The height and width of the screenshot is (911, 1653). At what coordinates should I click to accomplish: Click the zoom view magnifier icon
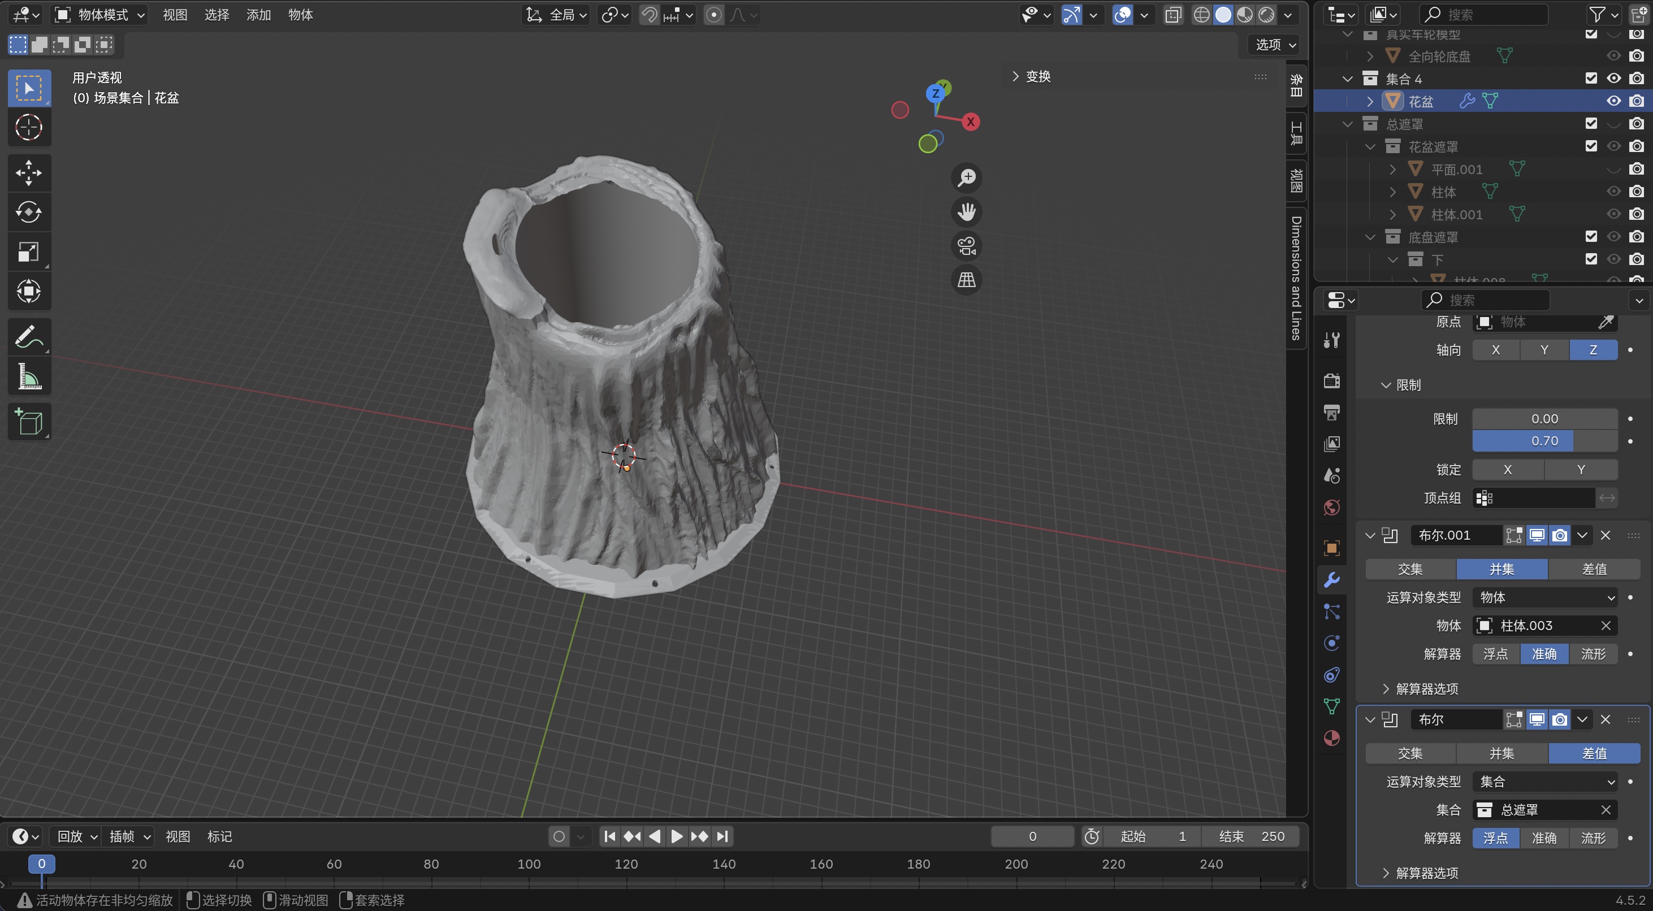[966, 177]
